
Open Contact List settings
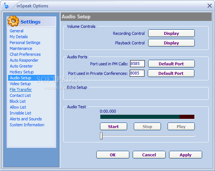tap(20, 95)
